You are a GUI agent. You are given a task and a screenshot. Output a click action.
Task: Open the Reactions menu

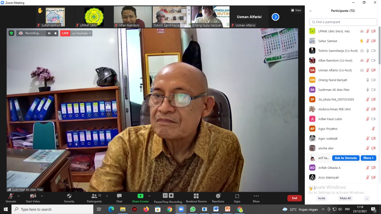click(x=218, y=198)
